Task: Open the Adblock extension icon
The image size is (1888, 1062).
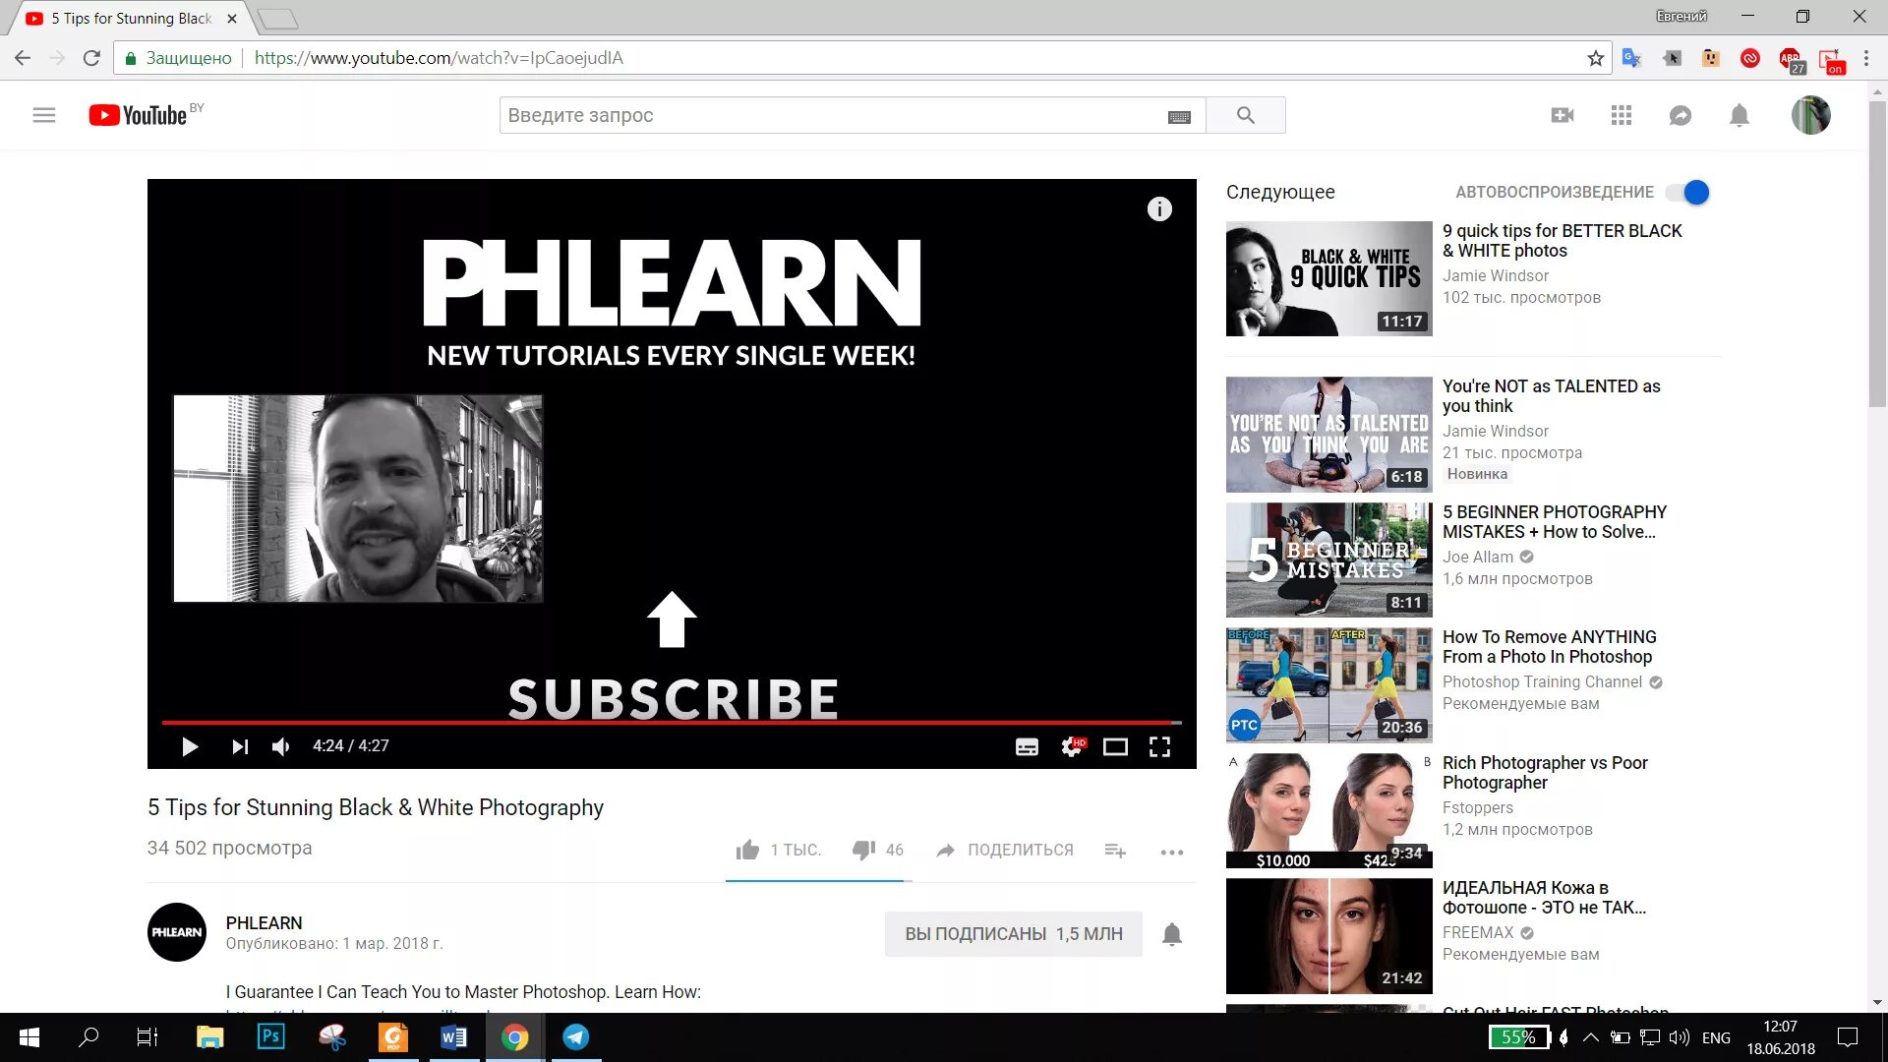Action: 1790,59
